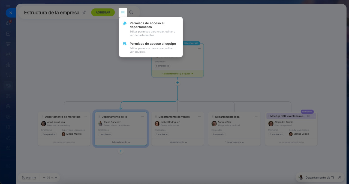Click the 5 empleados badge
This screenshot has height=184, width=349.
(163, 66)
